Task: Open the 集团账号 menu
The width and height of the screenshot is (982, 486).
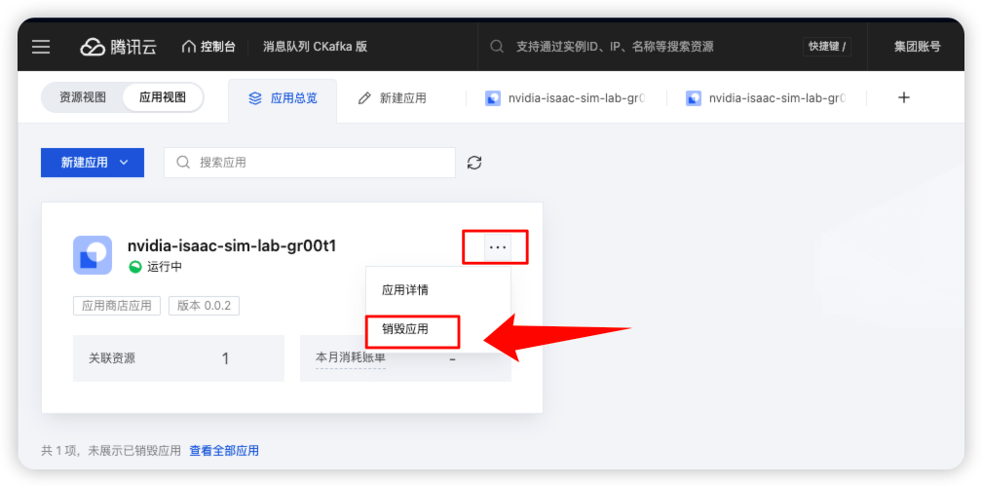Action: pos(918,47)
